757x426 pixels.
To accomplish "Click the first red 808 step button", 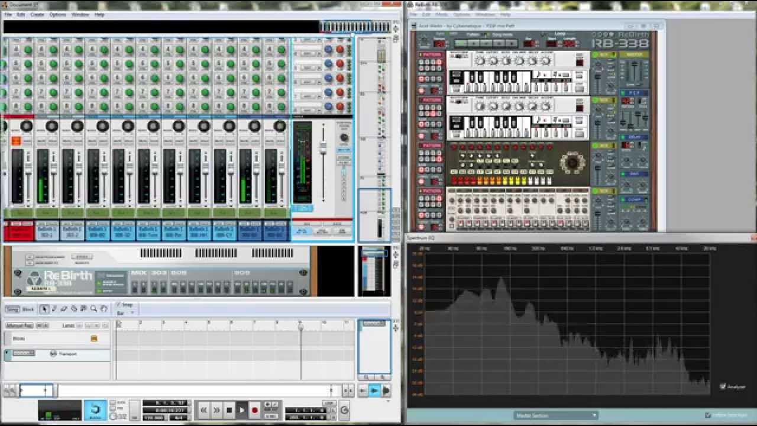I will [455, 180].
